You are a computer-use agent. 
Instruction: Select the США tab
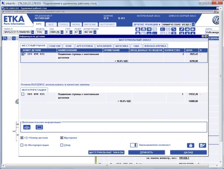pos(136,46)
